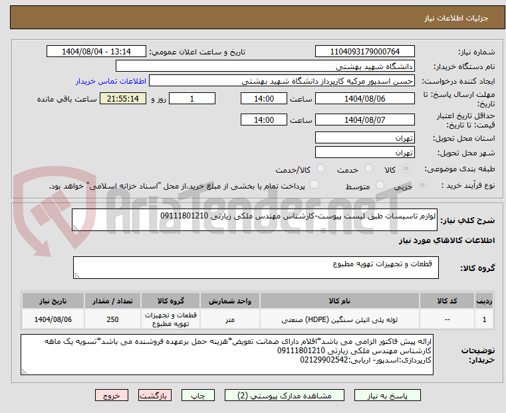This screenshot has height=413, width=506.
Task: Click the جزئیات اطلاعات نیاز page title
Action: tap(456, 18)
